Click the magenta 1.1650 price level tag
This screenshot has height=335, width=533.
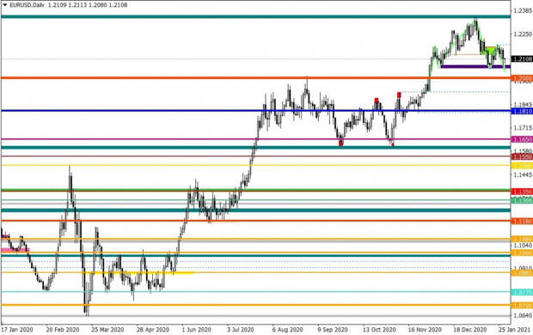tap(522, 140)
